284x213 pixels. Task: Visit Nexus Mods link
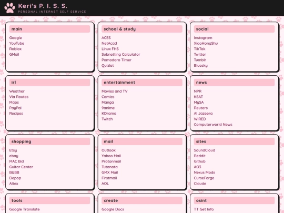(x=205, y=173)
